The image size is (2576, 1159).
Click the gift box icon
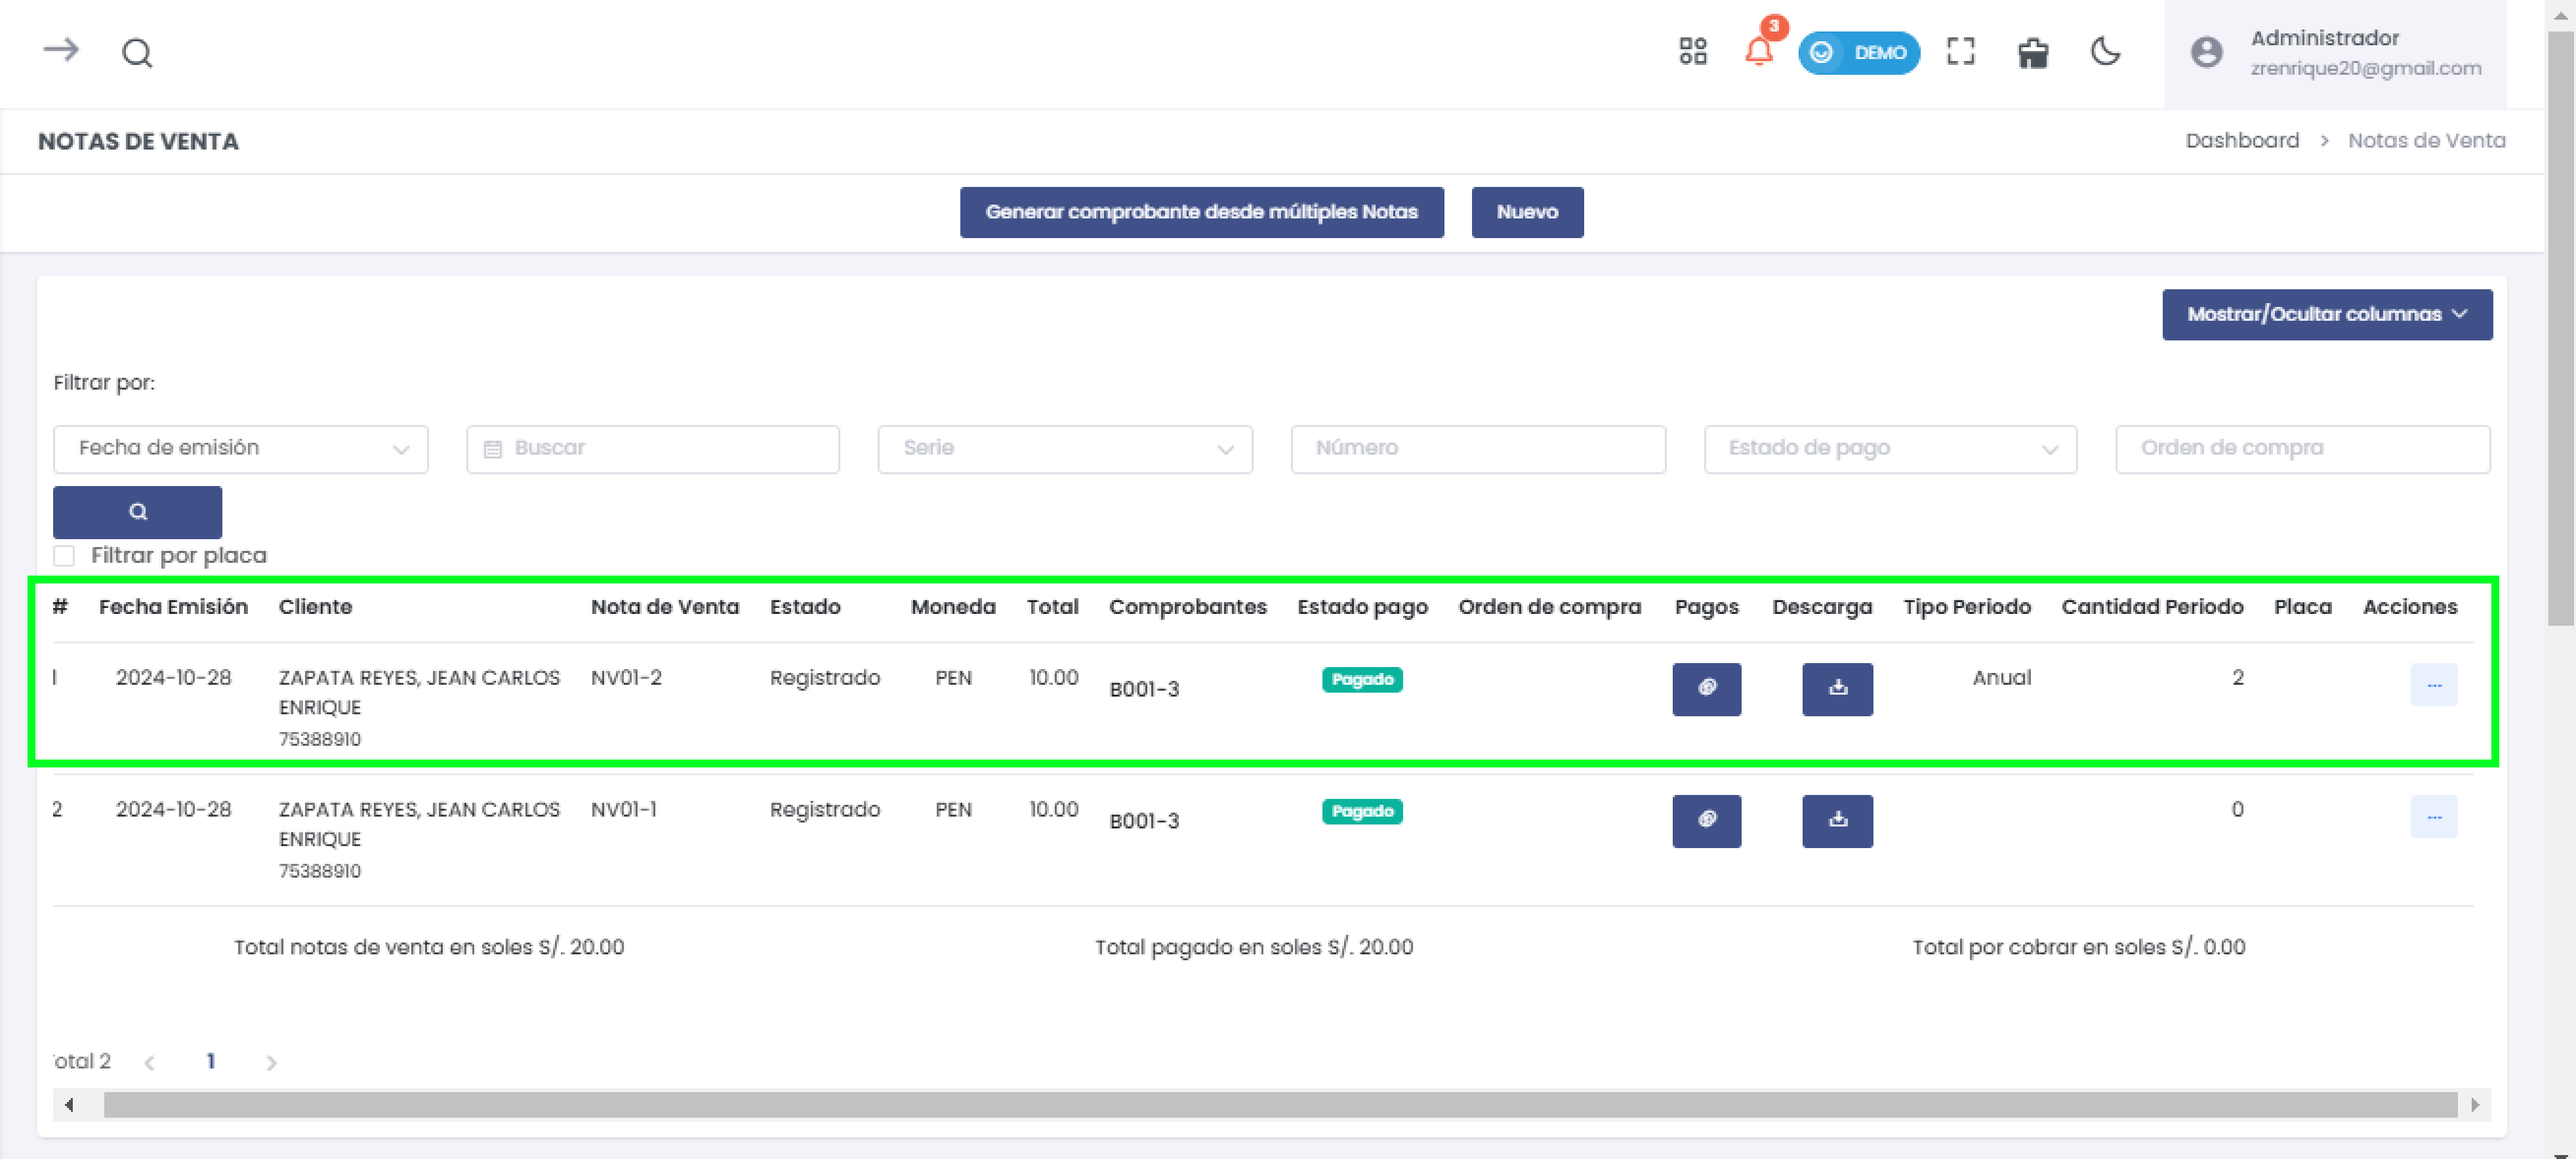click(2032, 52)
